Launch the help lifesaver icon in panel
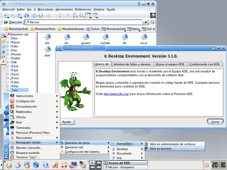 click(64, 165)
